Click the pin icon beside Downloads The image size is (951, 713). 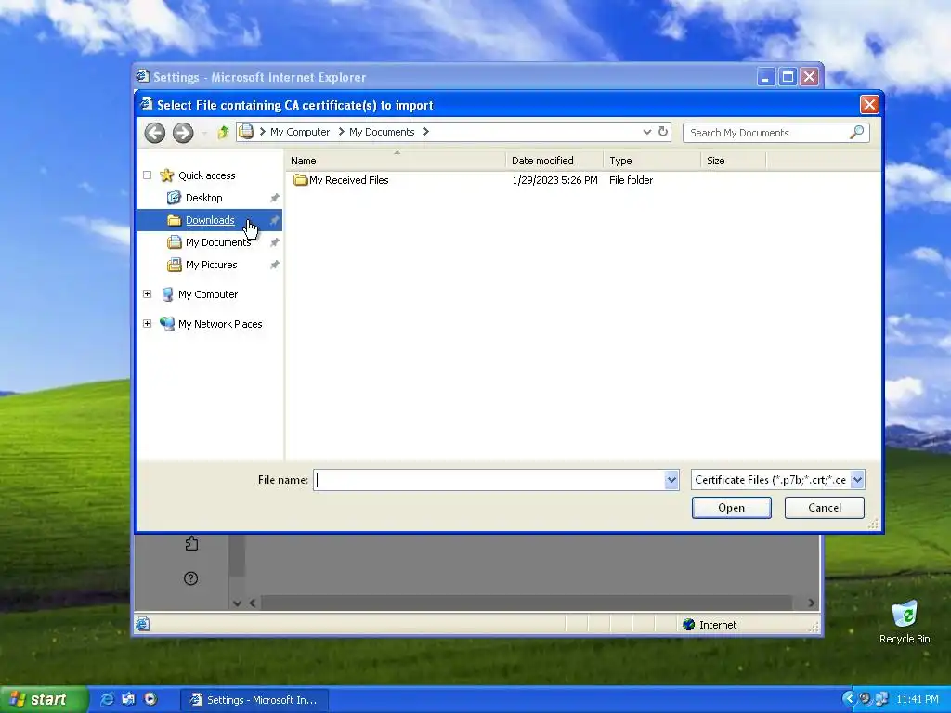(274, 220)
